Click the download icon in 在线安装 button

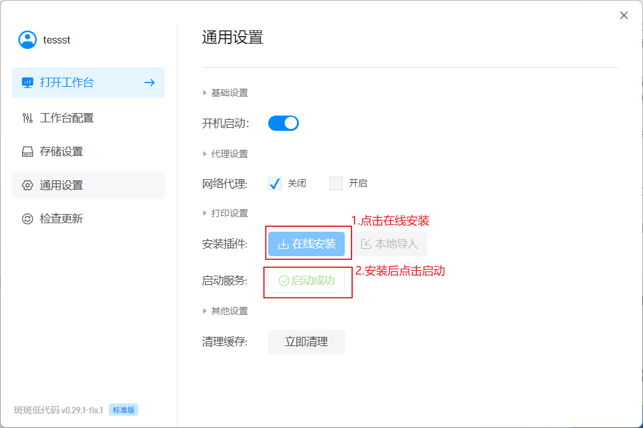(283, 244)
